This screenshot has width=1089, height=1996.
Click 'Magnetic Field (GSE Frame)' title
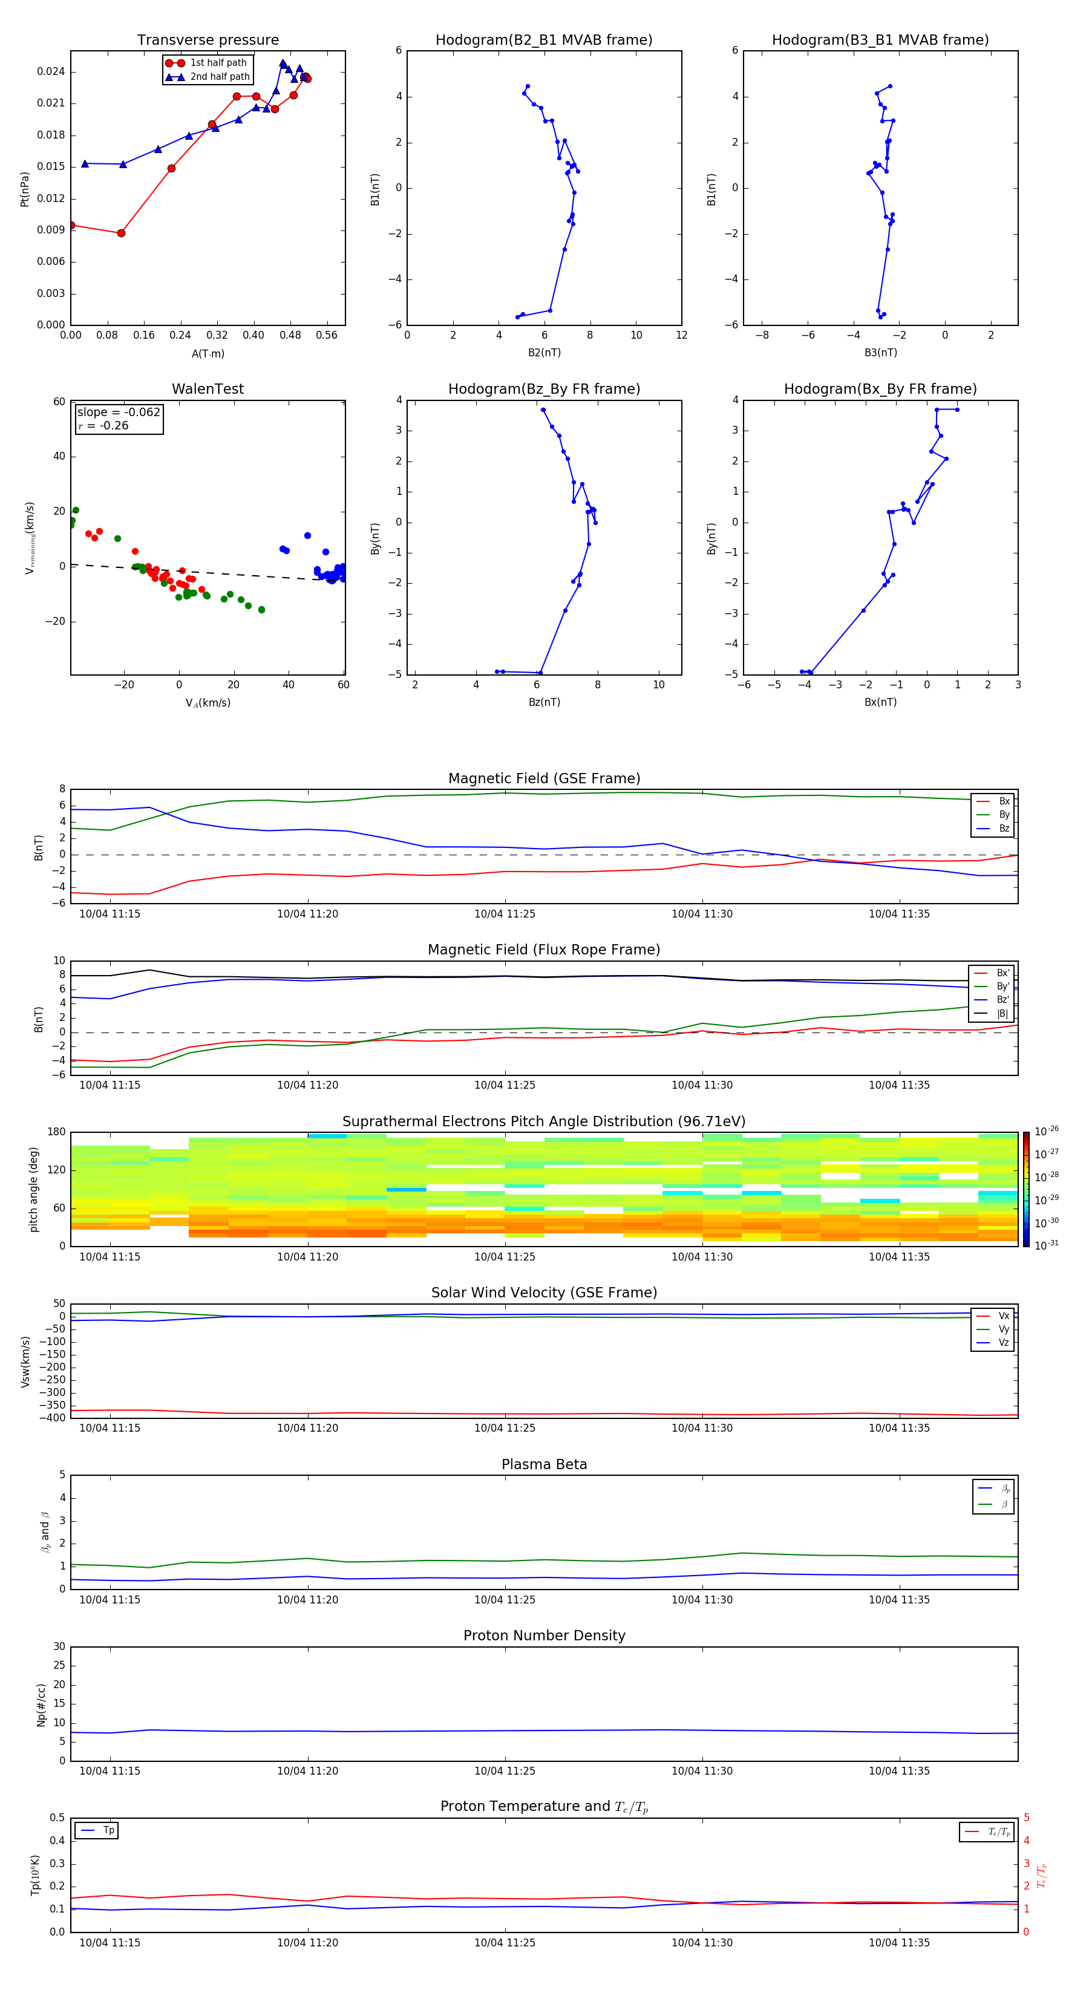[x=544, y=778]
